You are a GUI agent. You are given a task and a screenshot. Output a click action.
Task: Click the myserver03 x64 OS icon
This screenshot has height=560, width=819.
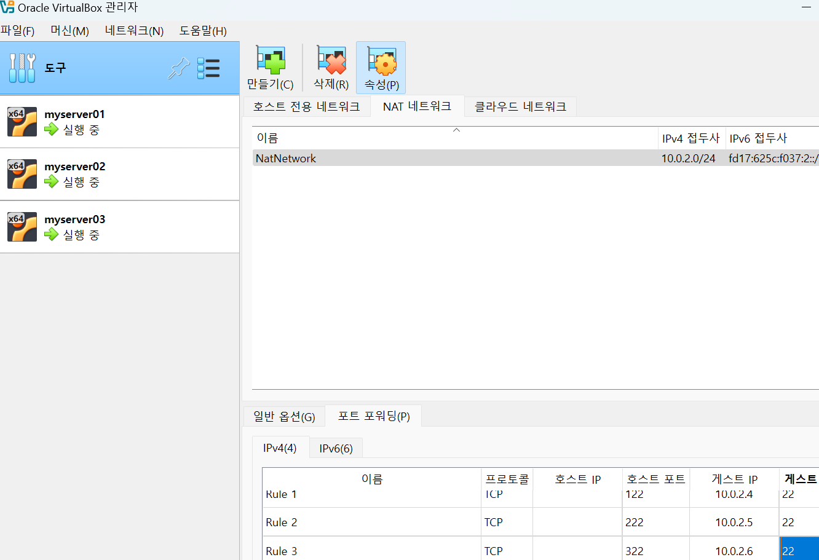(x=22, y=227)
